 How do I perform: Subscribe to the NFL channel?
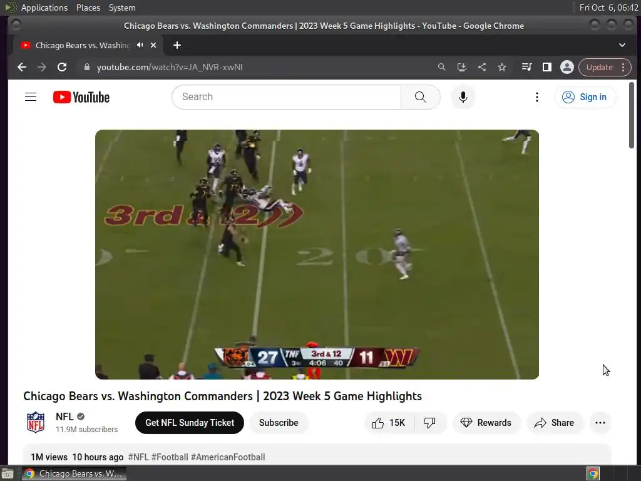tap(279, 423)
